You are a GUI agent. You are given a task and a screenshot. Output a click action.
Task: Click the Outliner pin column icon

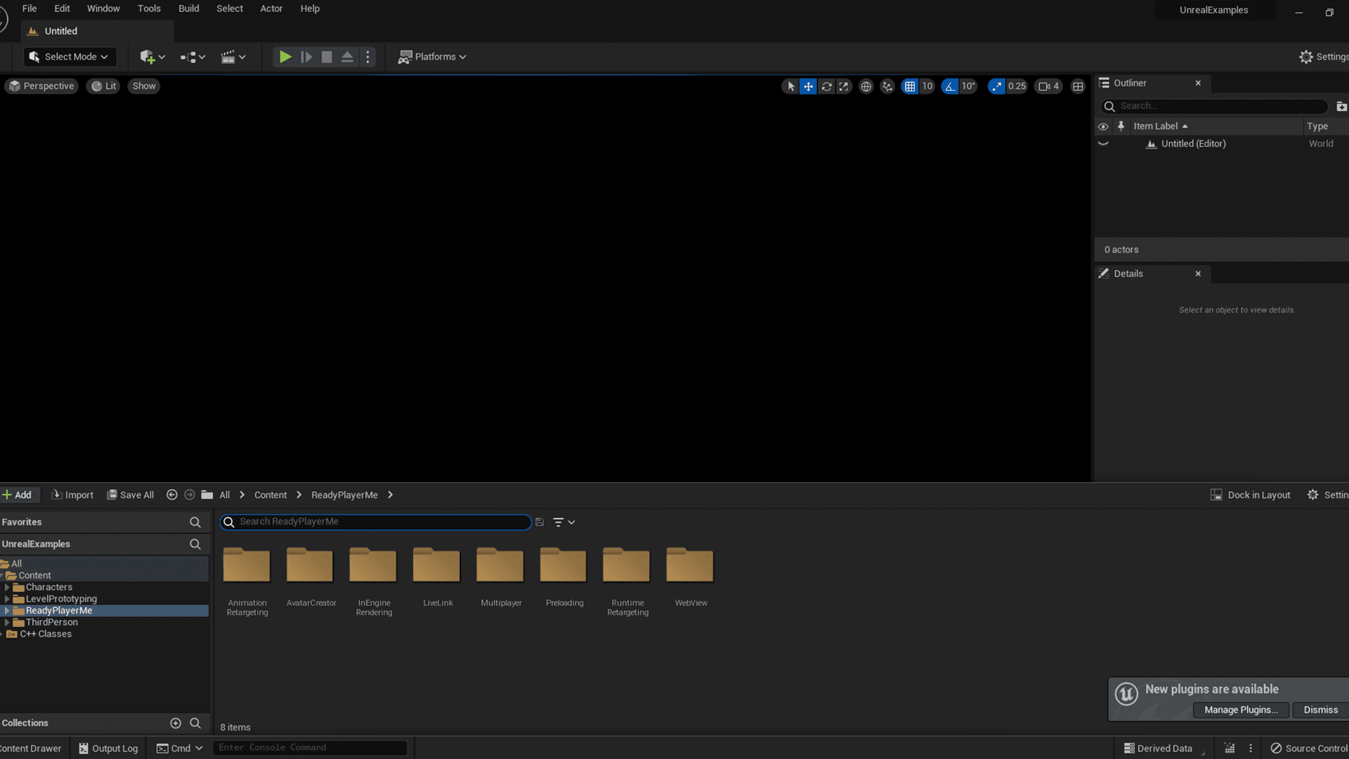tap(1121, 126)
